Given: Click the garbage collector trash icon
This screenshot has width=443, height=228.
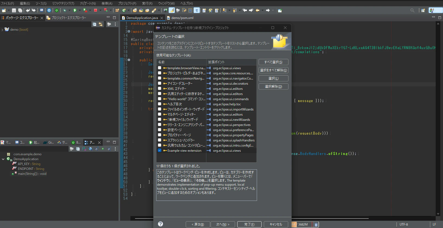Looking at the screenshot, I should (316, 224).
